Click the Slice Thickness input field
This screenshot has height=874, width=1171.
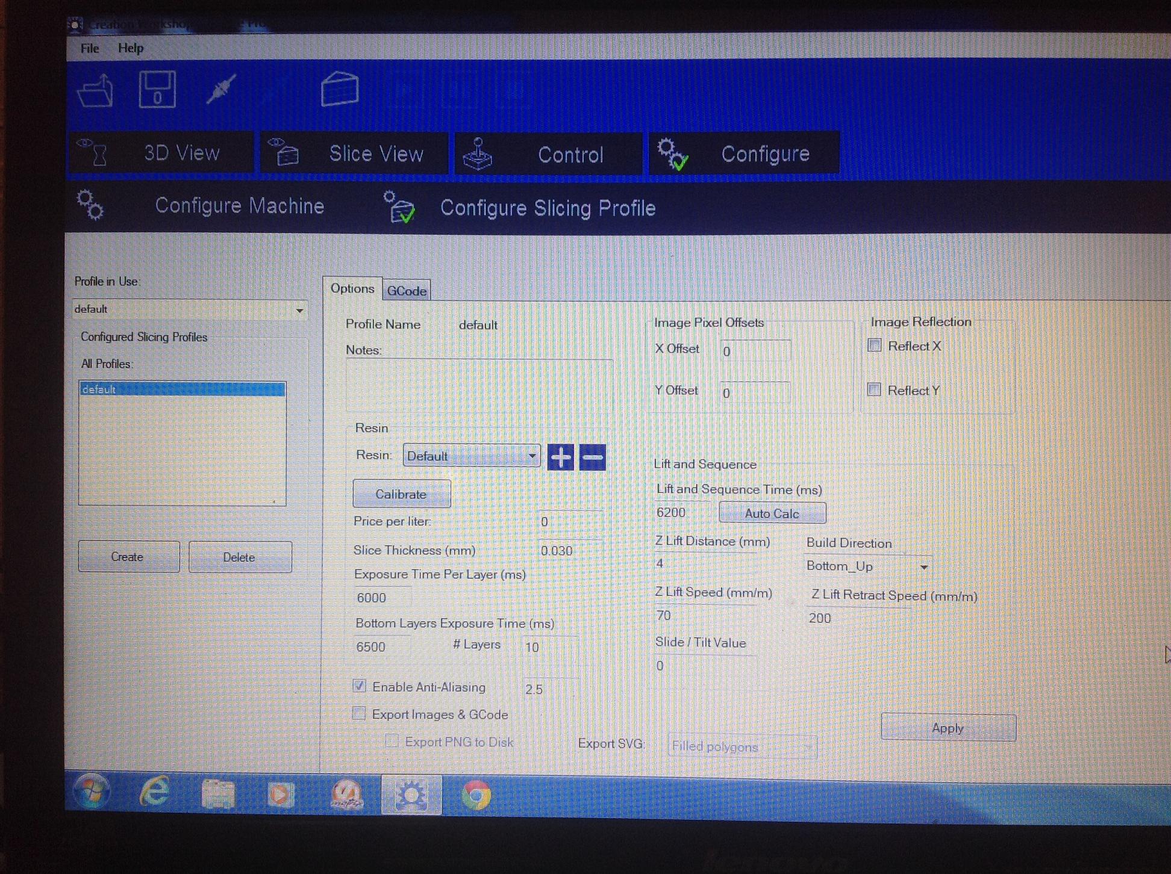568,551
